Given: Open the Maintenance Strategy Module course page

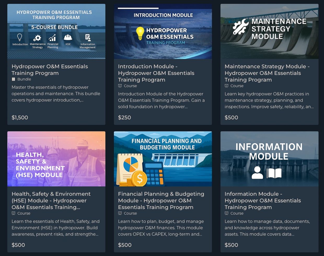Looking at the screenshot, I should coord(267,73).
